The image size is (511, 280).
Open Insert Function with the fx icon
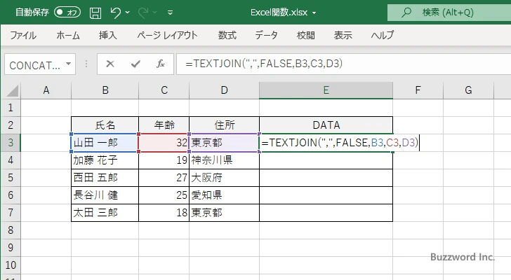(x=160, y=64)
